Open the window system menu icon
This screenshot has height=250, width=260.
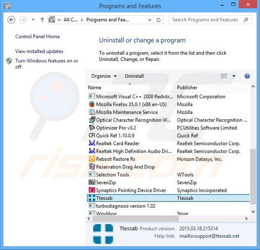[x=7, y=6]
